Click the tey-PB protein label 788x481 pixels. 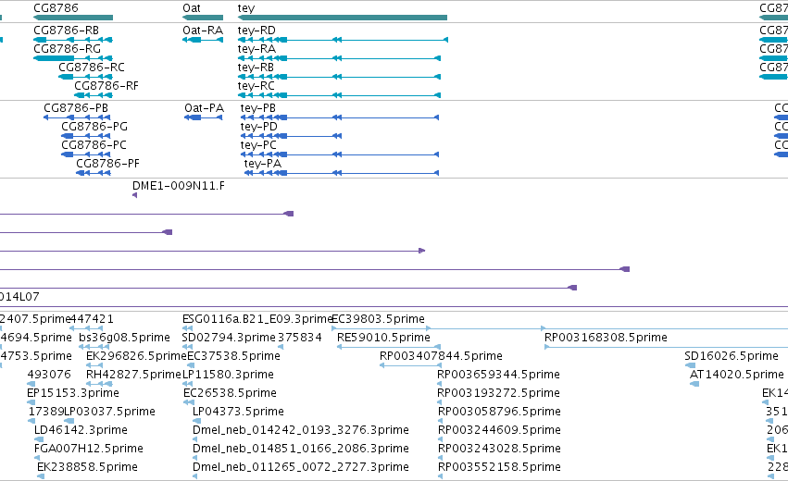pyautogui.click(x=257, y=108)
